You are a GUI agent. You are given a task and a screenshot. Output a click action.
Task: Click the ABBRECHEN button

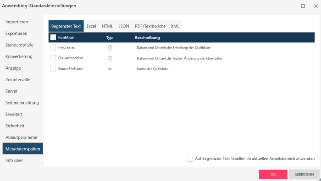[304, 175]
